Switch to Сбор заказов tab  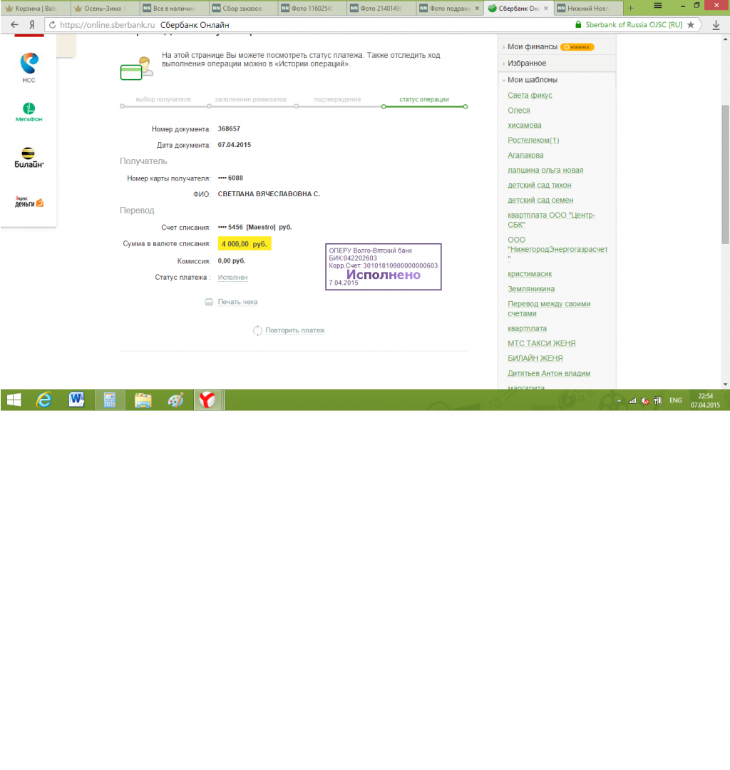pyautogui.click(x=242, y=9)
